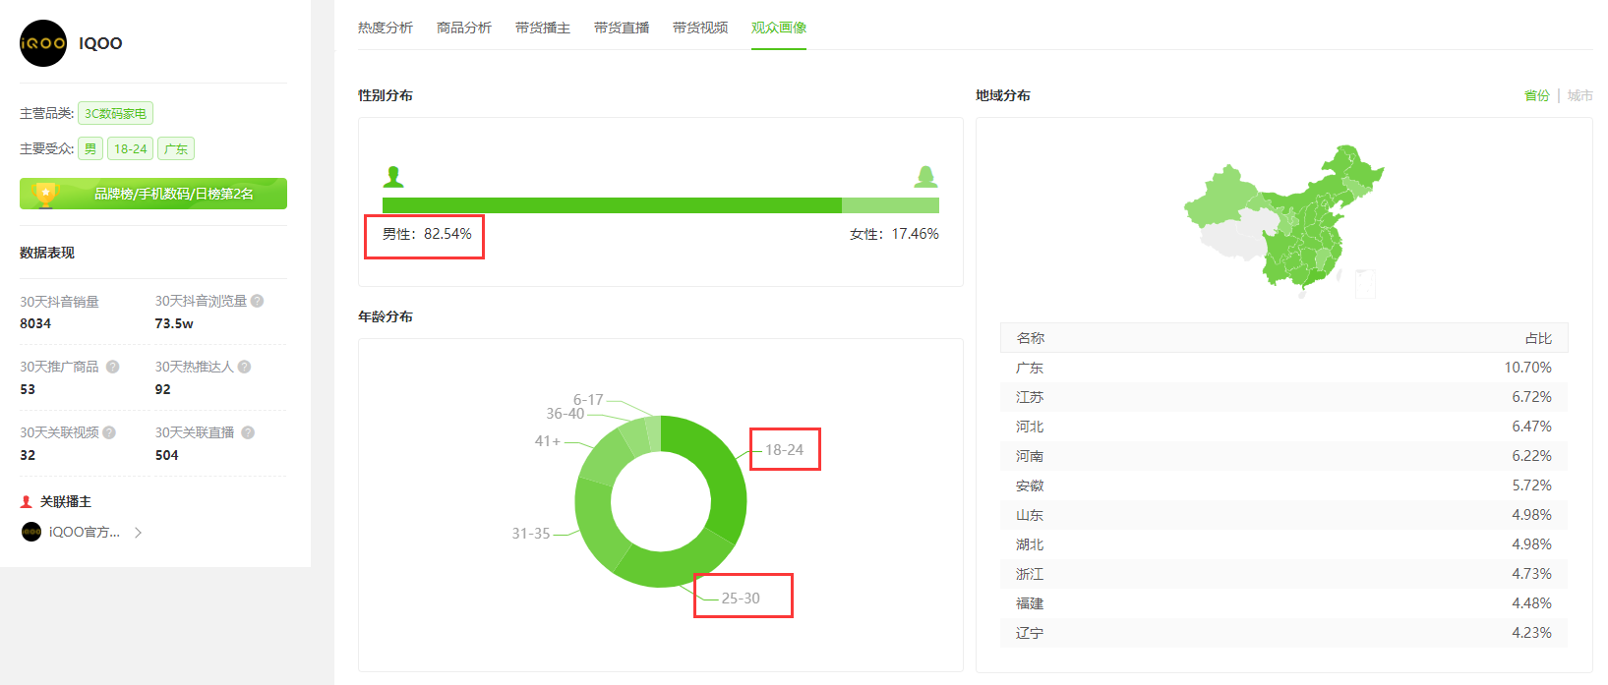Click the 广东 audience tag
Screen dimensions: 1608x685
point(176,149)
